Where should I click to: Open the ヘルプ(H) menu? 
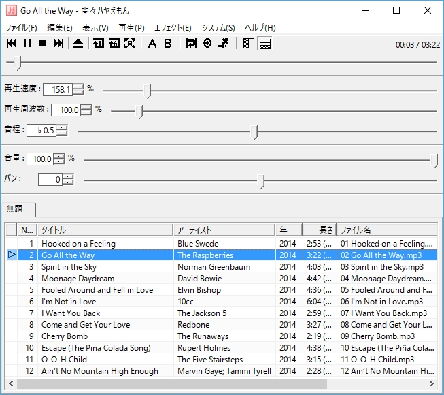260,28
